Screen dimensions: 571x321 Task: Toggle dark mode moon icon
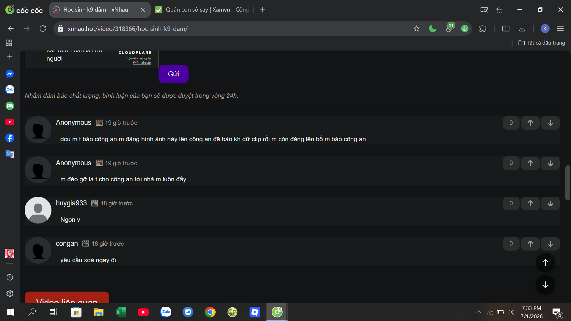(x=432, y=29)
